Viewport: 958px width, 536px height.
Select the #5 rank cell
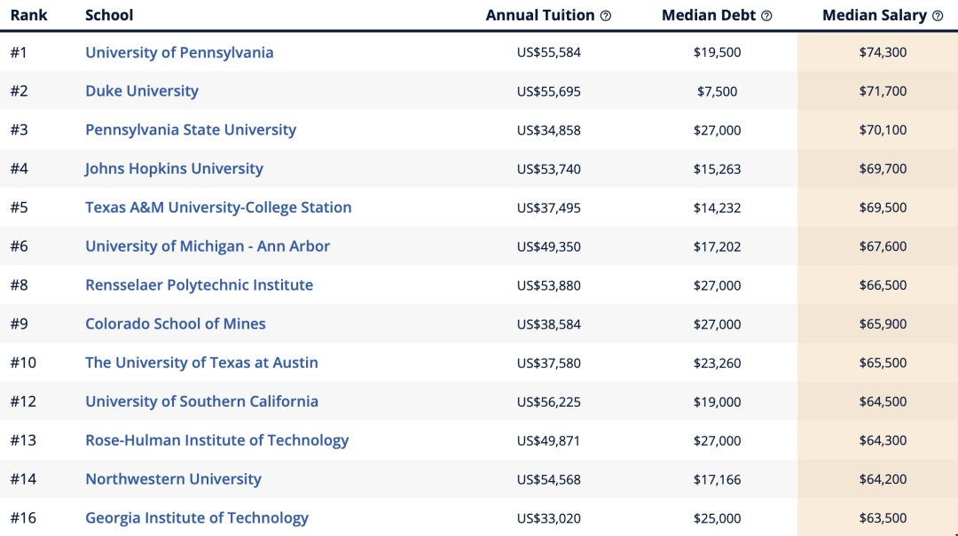(x=19, y=207)
